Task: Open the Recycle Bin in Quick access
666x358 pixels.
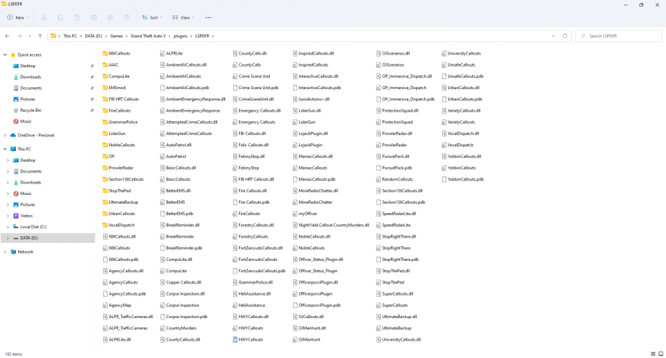Action: click(x=31, y=110)
